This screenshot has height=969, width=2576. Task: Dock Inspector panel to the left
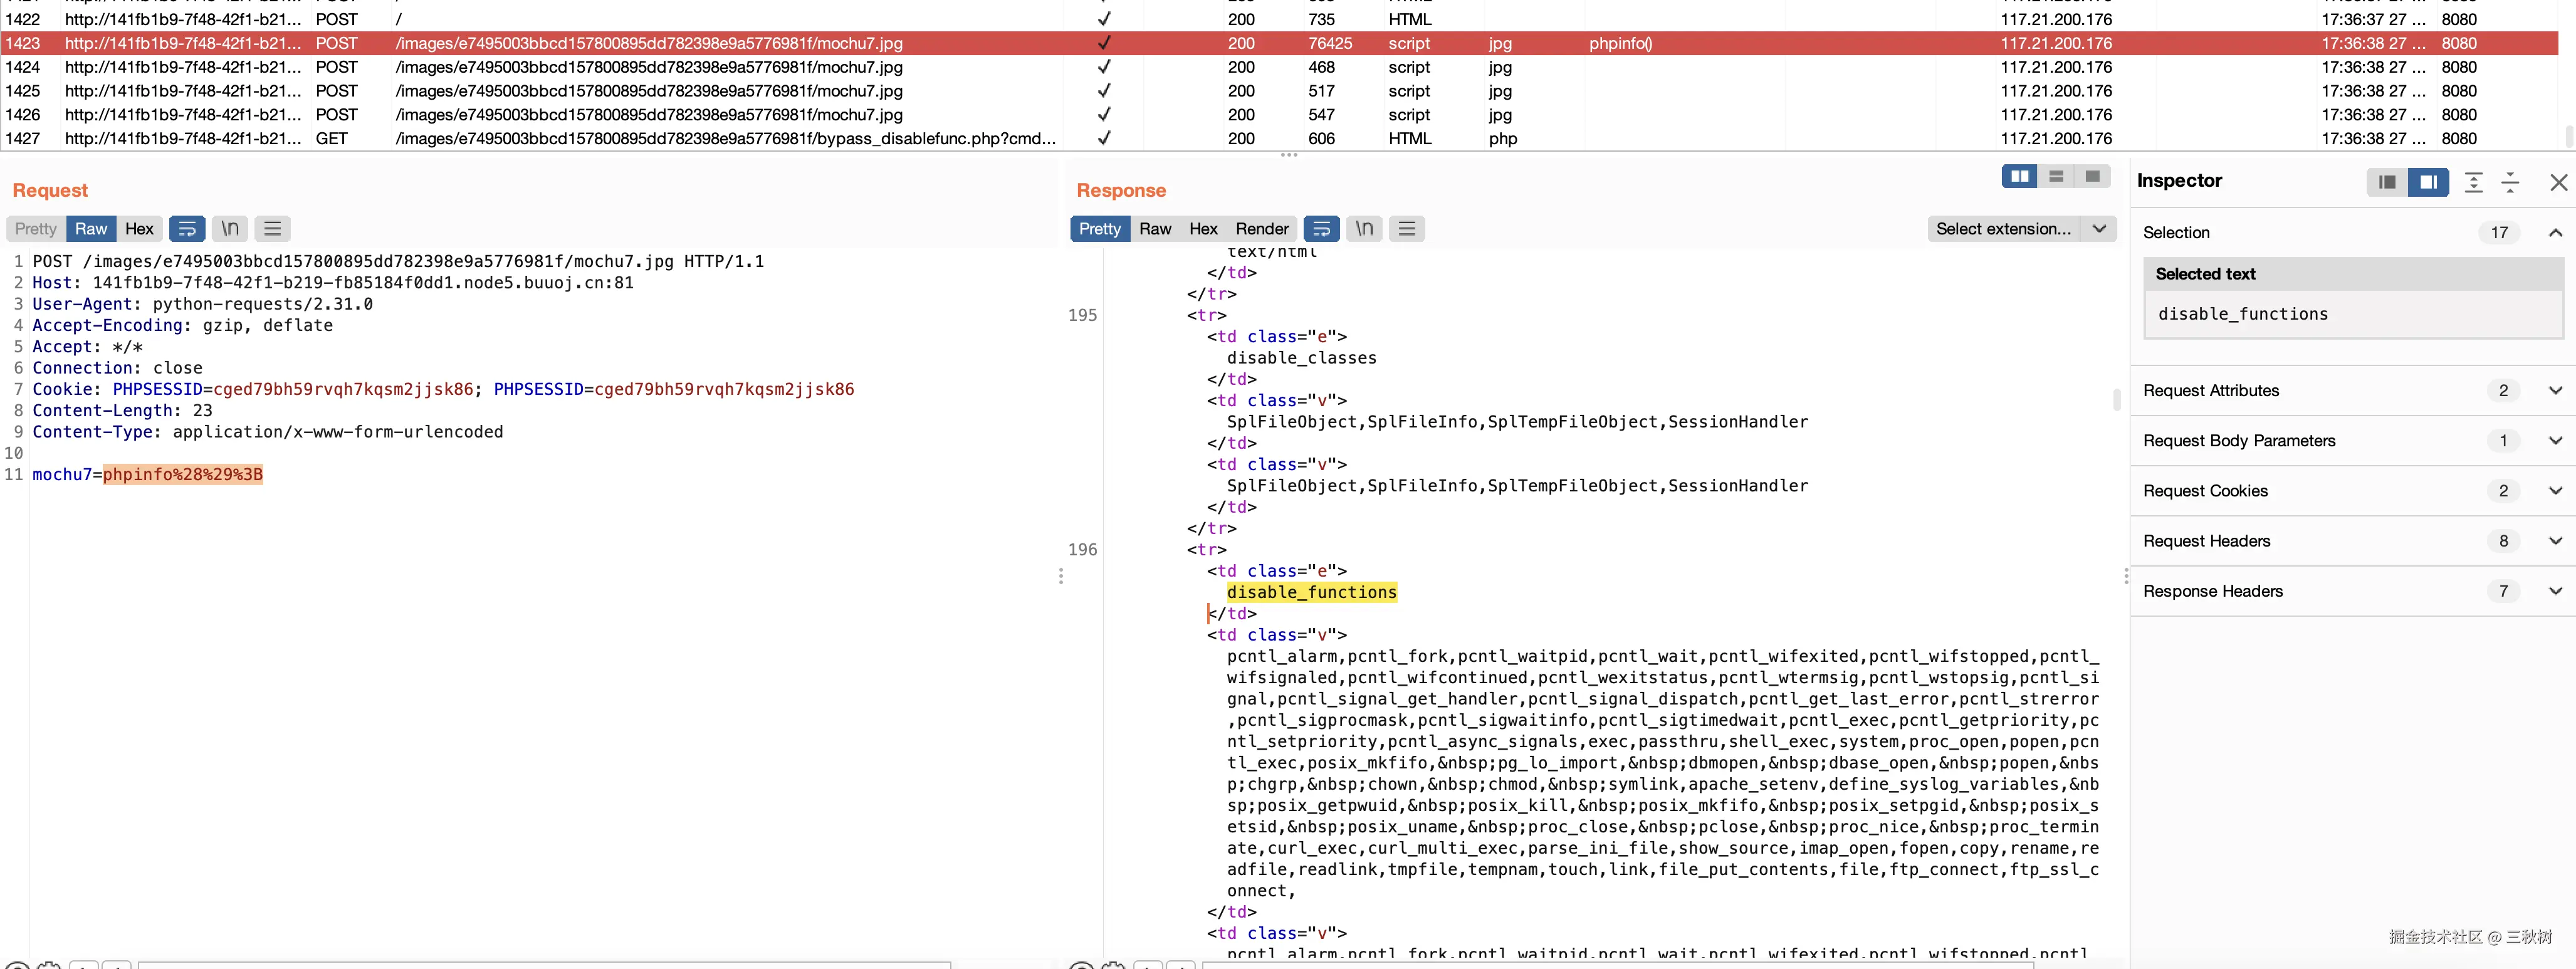(x=2387, y=182)
